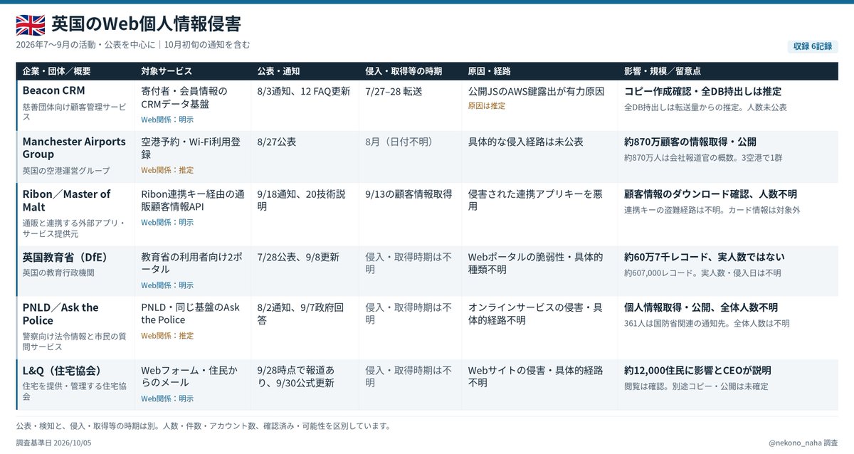Click the 8/27公表 cell
Image resolution: width=854 pixels, height=454 pixels.
(x=276, y=142)
